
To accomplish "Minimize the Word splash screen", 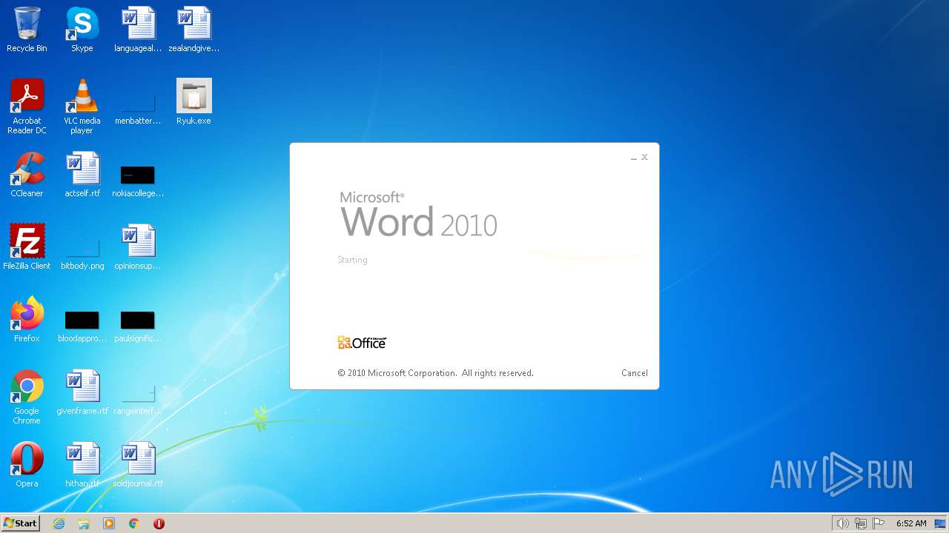I will click(x=634, y=157).
